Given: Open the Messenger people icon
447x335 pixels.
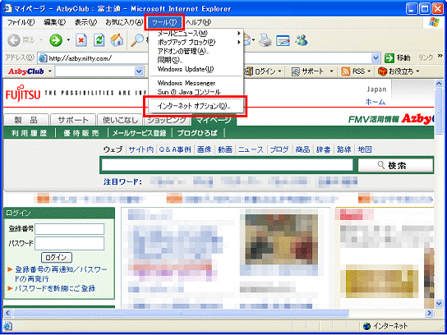Looking at the screenshot, I should (302, 41).
